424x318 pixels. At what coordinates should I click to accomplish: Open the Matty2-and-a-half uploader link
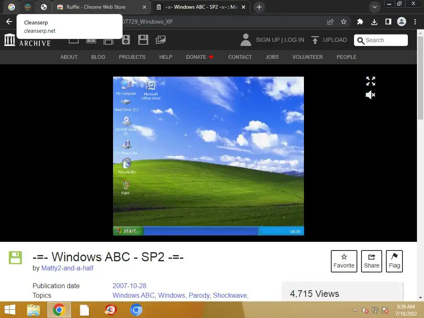point(67,268)
